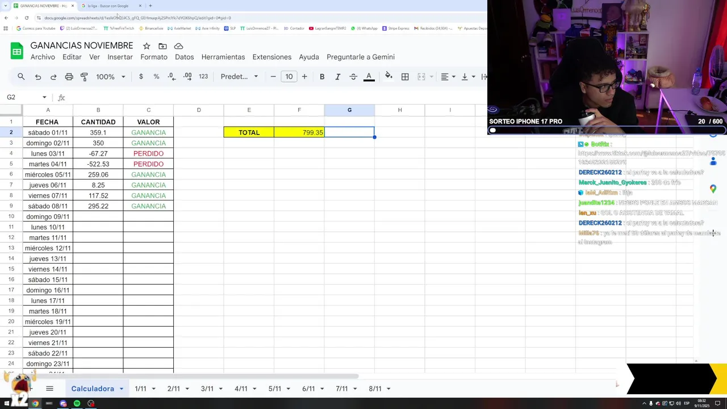
Task: Open more number formats (123)
Action: (203, 77)
